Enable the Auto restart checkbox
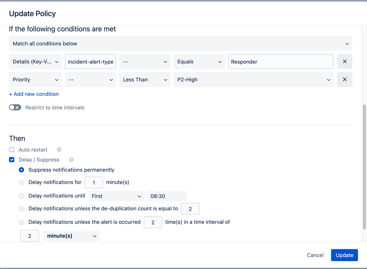This screenshot has width=367, height=269. coord(12,150)
